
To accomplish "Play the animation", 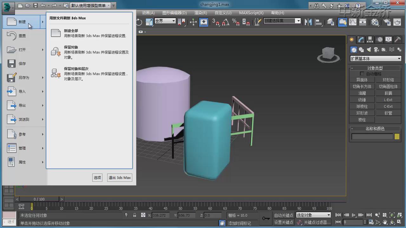I will pos(354,215).
